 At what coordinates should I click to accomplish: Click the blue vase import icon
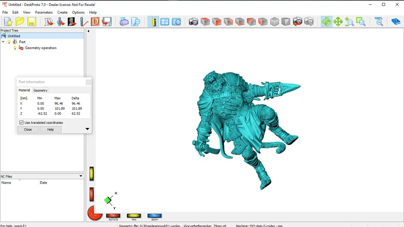click(61, 22)
